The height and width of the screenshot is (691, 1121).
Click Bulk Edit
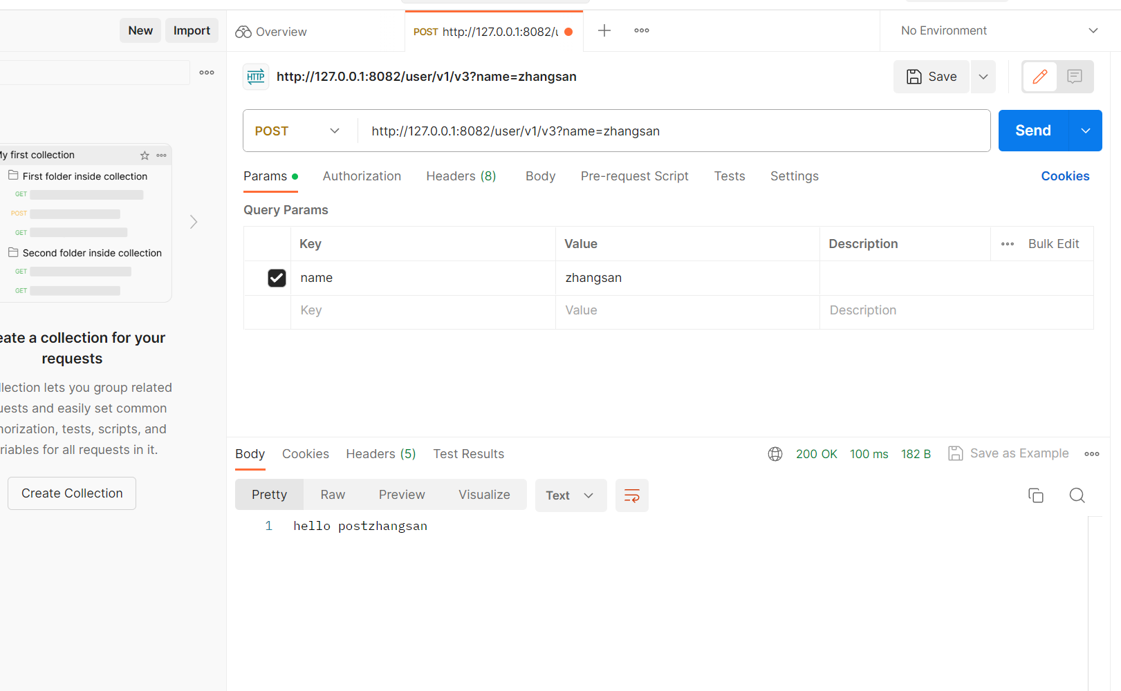coord(1053,244)
